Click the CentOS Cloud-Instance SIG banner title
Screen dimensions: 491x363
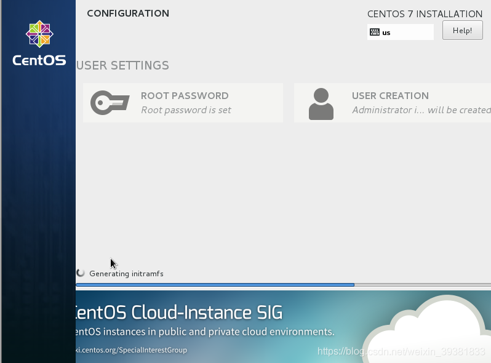179,313
